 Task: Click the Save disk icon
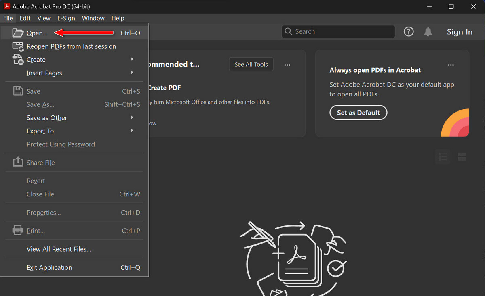coord(18,91)
